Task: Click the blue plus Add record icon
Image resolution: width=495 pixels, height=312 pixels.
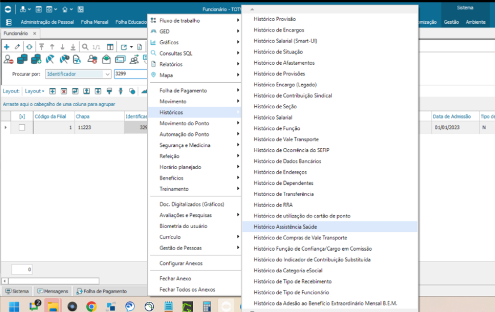Action: [x=7, y=47]
